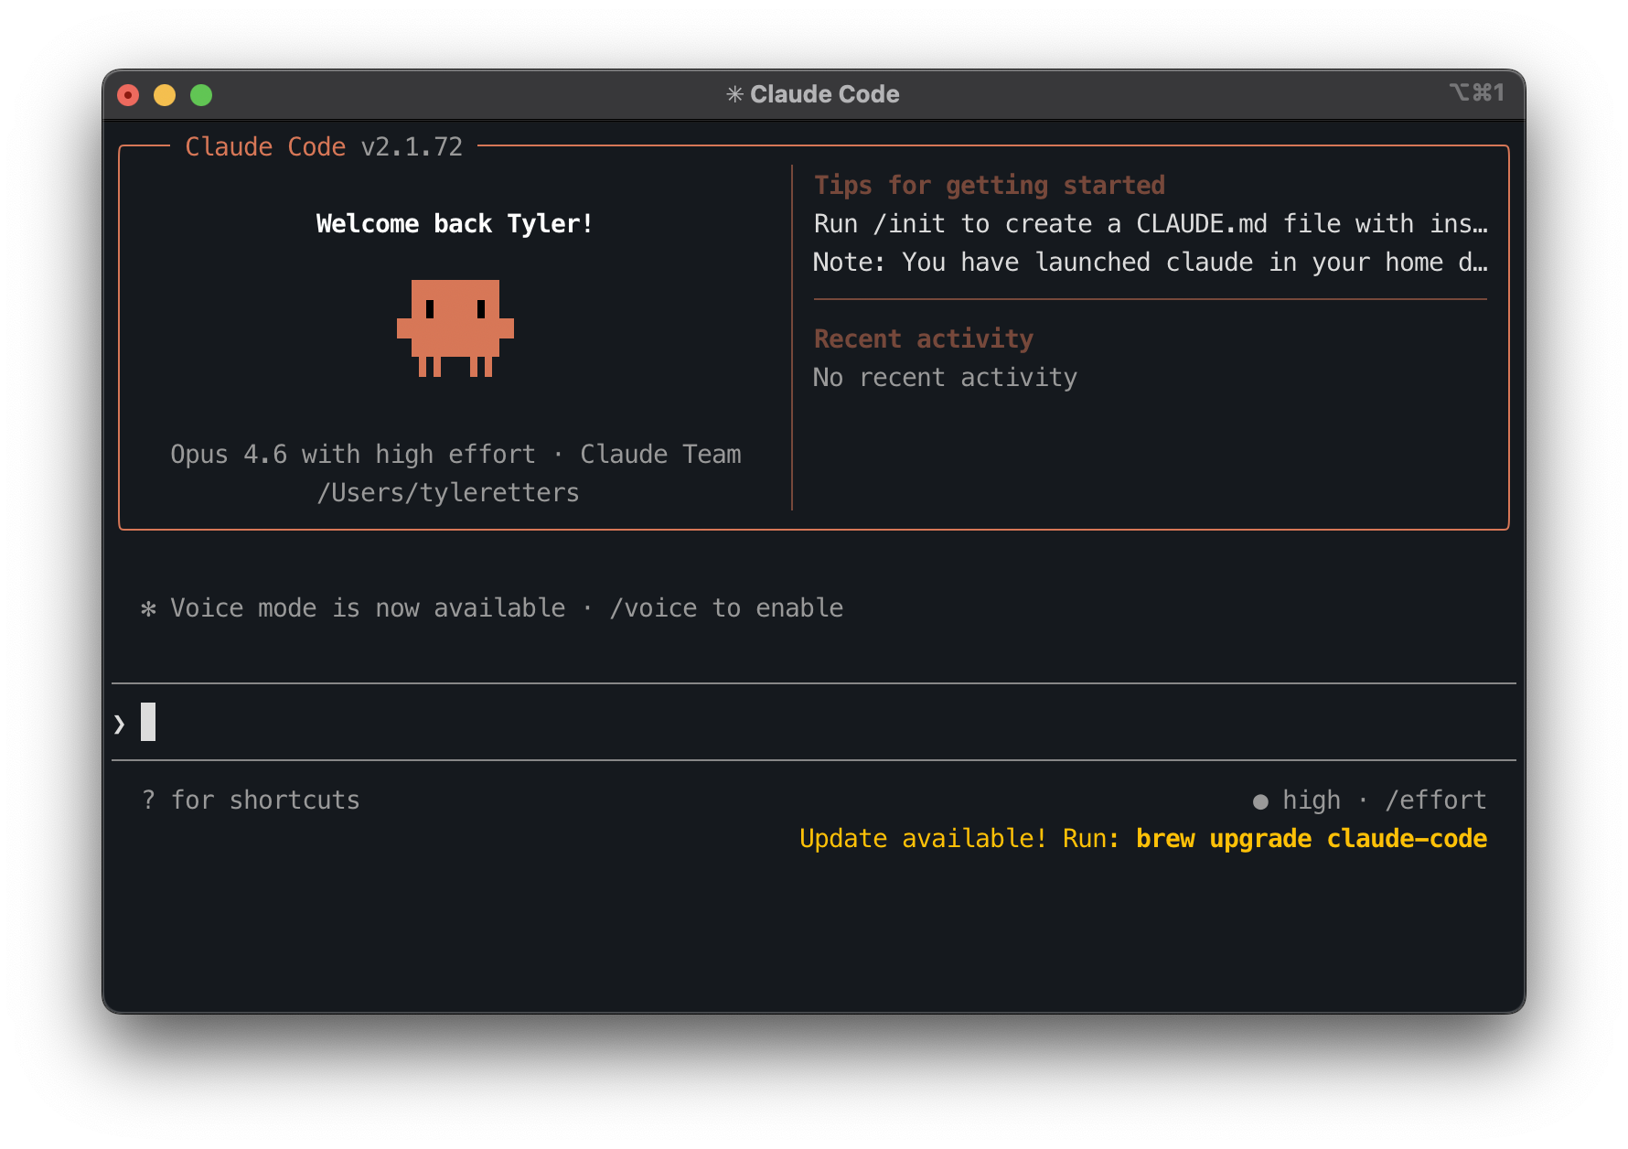This screenshot has width=1628, height=1149.
Task: Minimize the terminal with the yellow button
Action: coord(165,95)
